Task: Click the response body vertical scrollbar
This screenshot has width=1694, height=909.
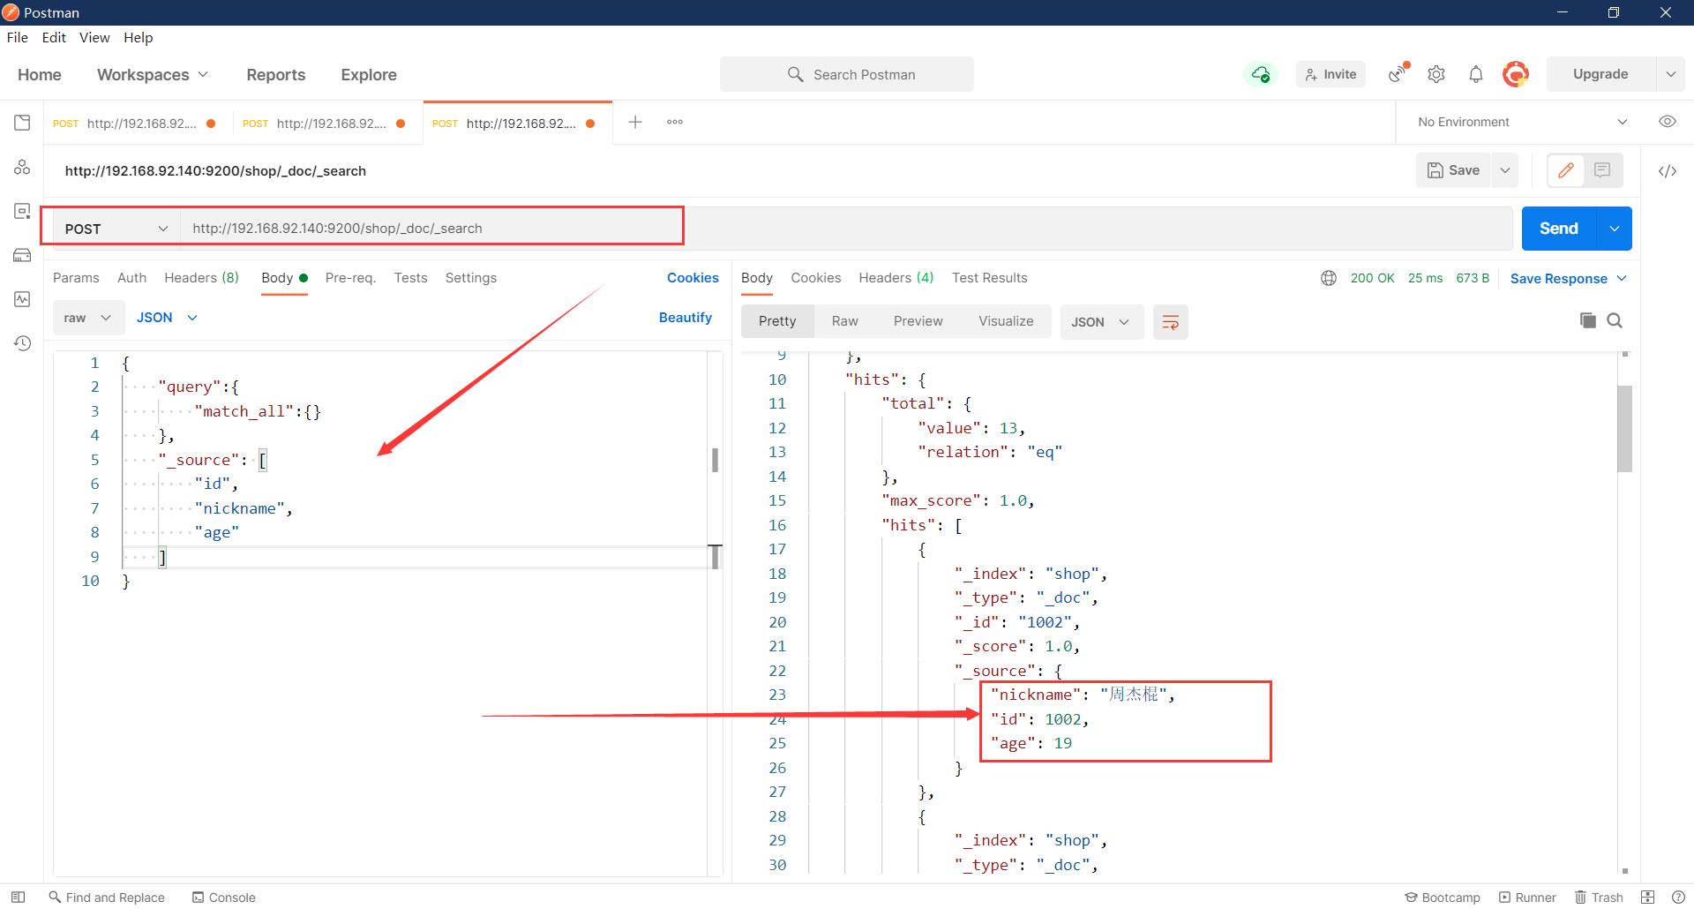Action: pyautogui.click(x=1624, y=429)
